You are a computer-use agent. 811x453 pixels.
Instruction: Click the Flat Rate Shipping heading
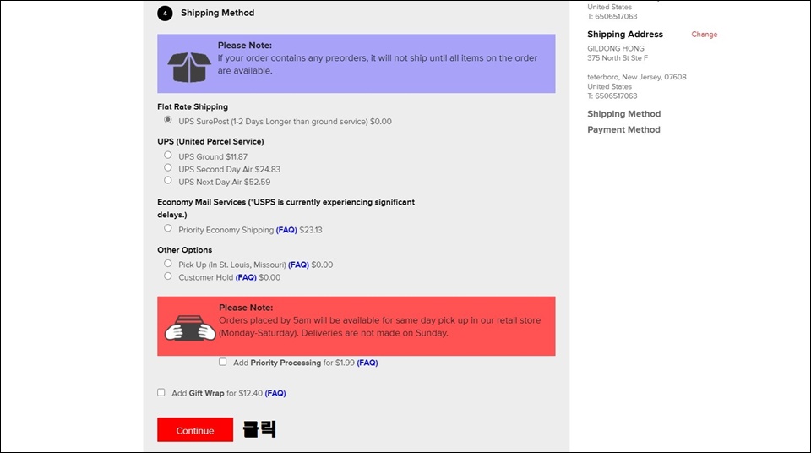193,106
